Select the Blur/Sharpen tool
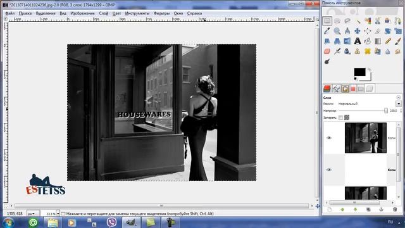 click(388, 51)
